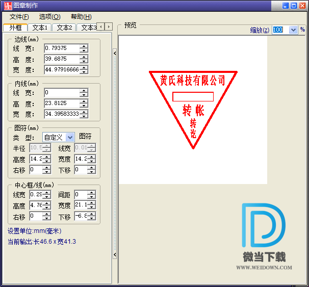Adjust the 图符 高度 spinner

click(x=46, y=159)
